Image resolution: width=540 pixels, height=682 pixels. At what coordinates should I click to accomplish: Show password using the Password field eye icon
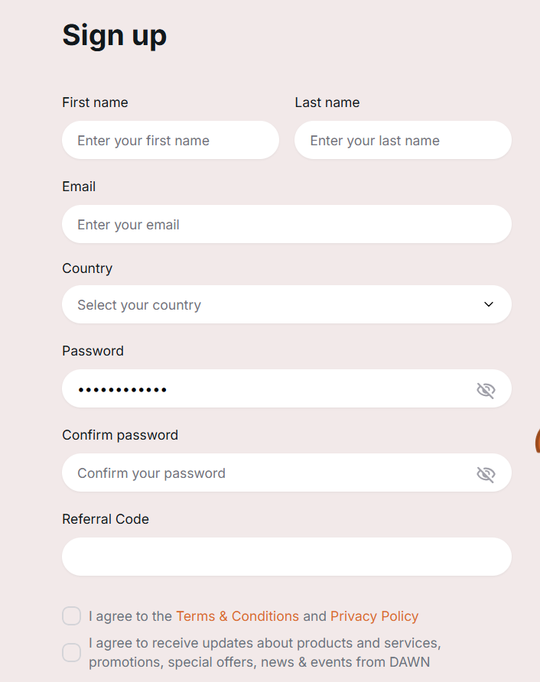tap(486, 390)
